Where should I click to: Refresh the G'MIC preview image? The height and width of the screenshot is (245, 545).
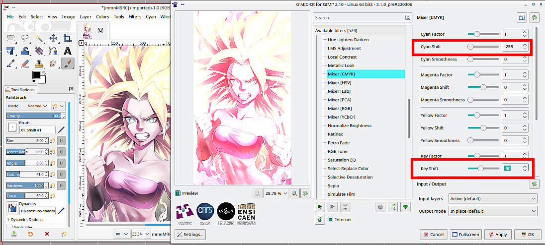point(305,193)
